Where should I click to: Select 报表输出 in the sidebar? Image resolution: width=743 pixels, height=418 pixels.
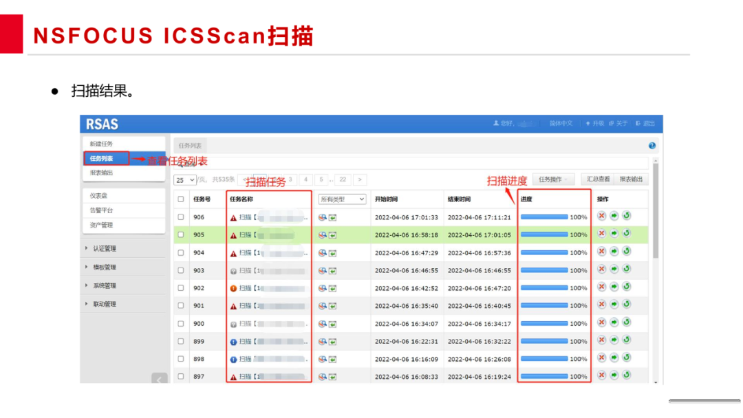pyautogui.click(x=101, y=173)
